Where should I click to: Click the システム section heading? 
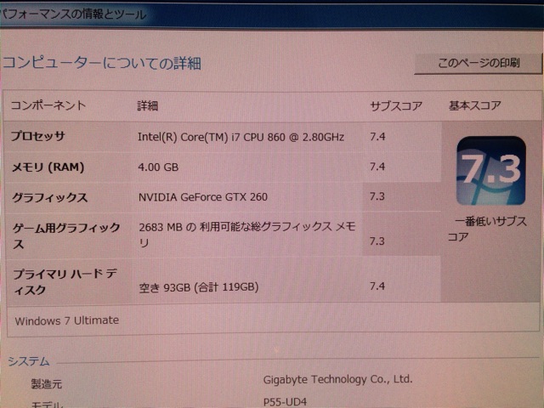(x=29, y=361)
